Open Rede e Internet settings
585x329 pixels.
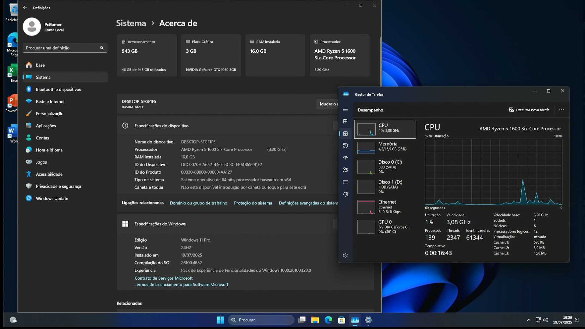point(65,101)
